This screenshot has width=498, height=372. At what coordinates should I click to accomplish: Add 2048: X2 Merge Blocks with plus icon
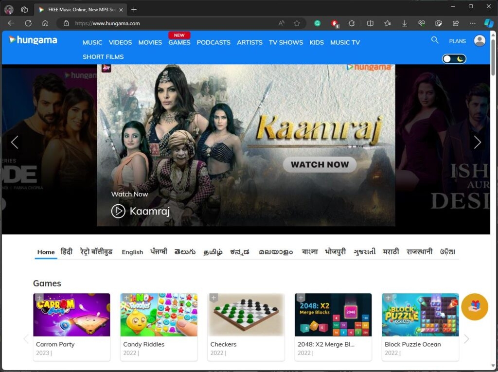pyautogui.click(x=301, y=298)
